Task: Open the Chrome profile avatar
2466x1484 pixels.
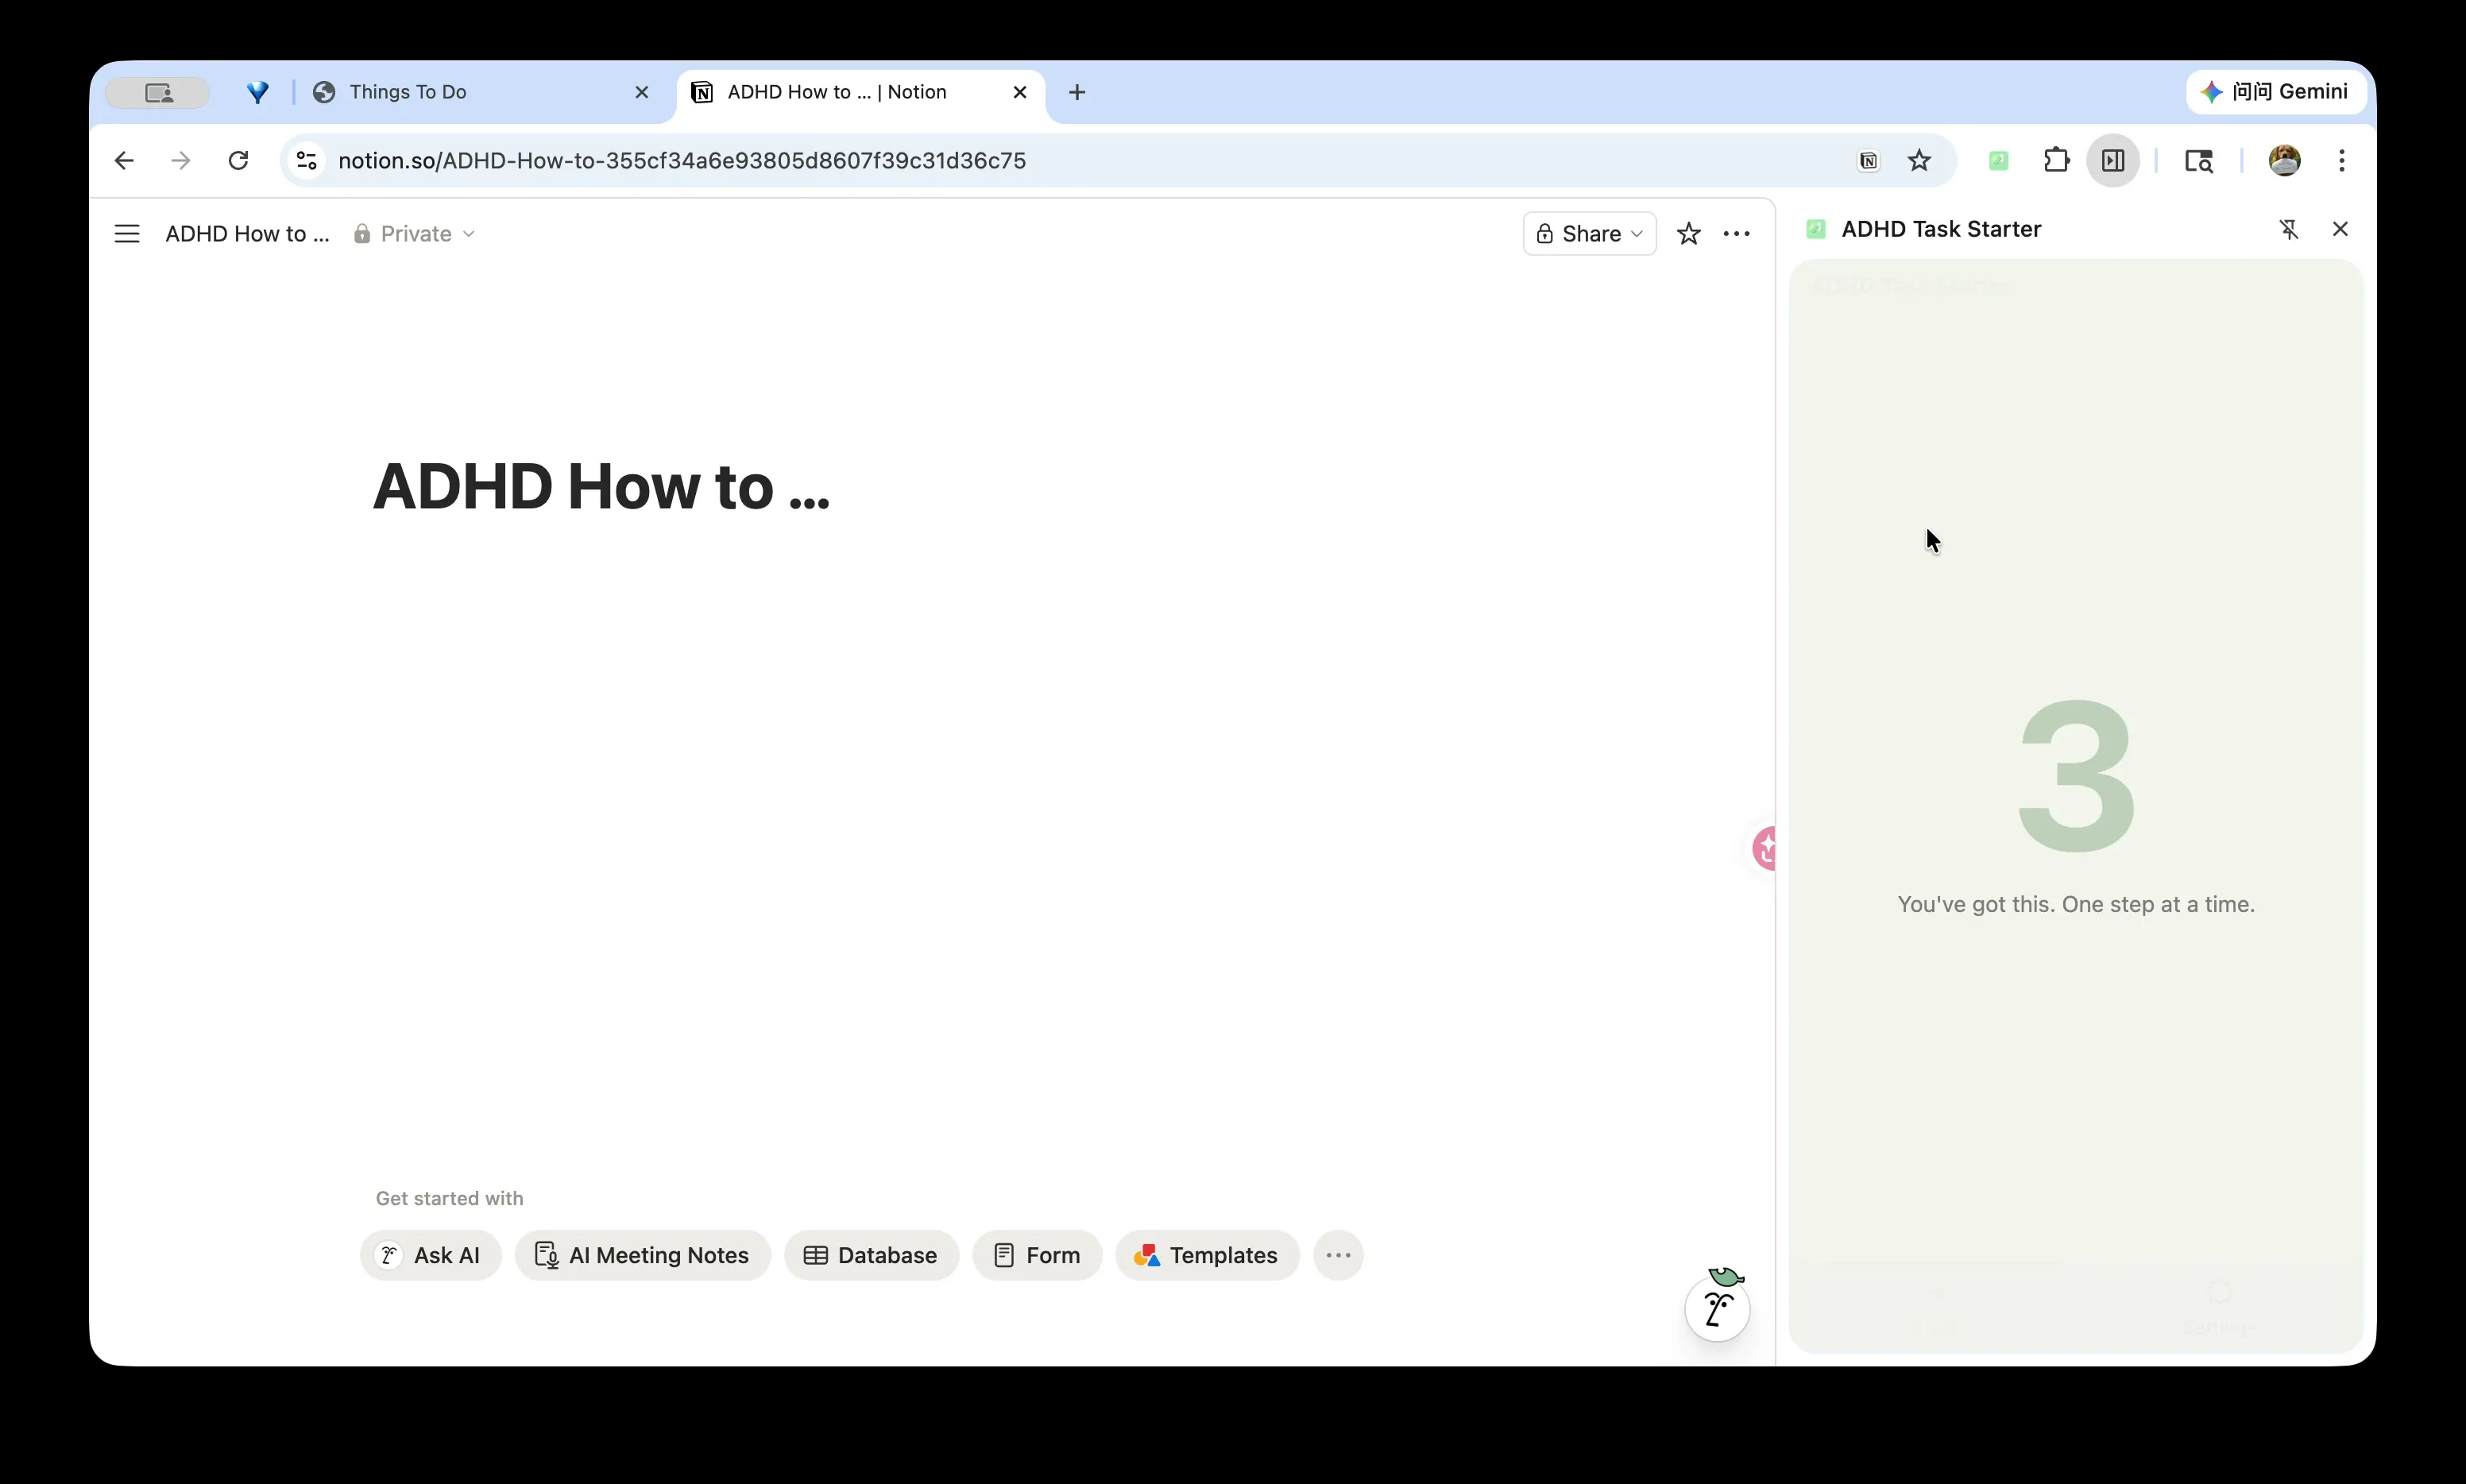Action: (x=2284, y=161)
